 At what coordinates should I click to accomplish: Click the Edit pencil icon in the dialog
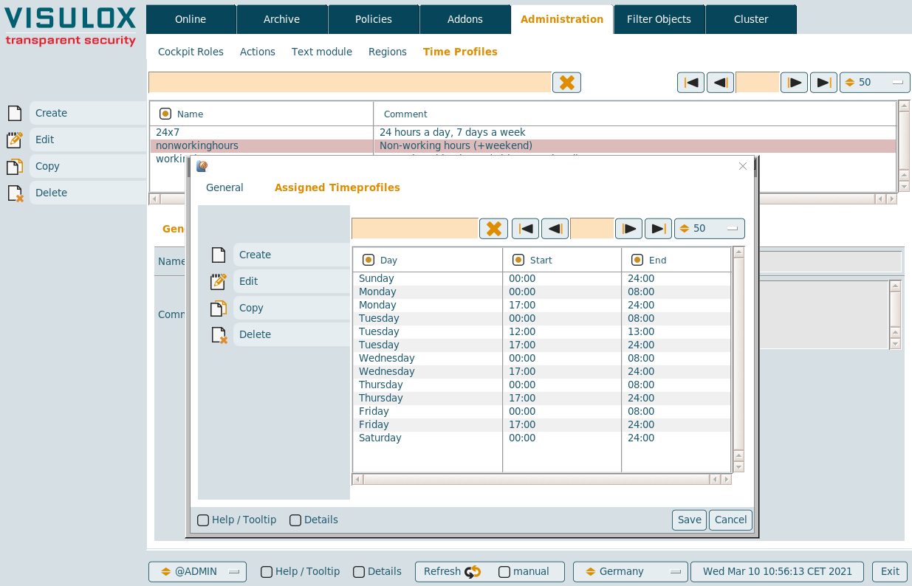pos(219,281)
